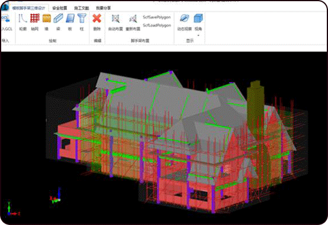The height and width of the screenshot is (225, 328).
Task: Open the application menu logo button
Action: pos(5,7)
